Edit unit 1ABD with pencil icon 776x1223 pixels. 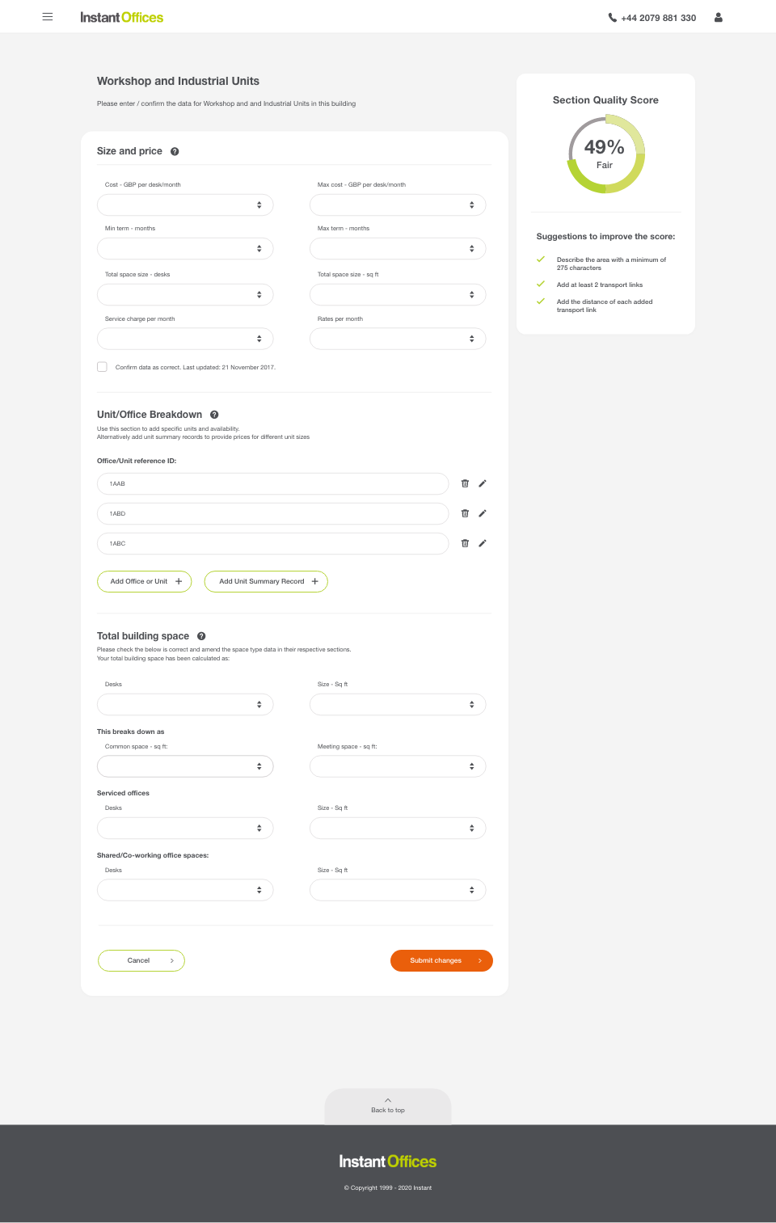[x=483, y=513]
